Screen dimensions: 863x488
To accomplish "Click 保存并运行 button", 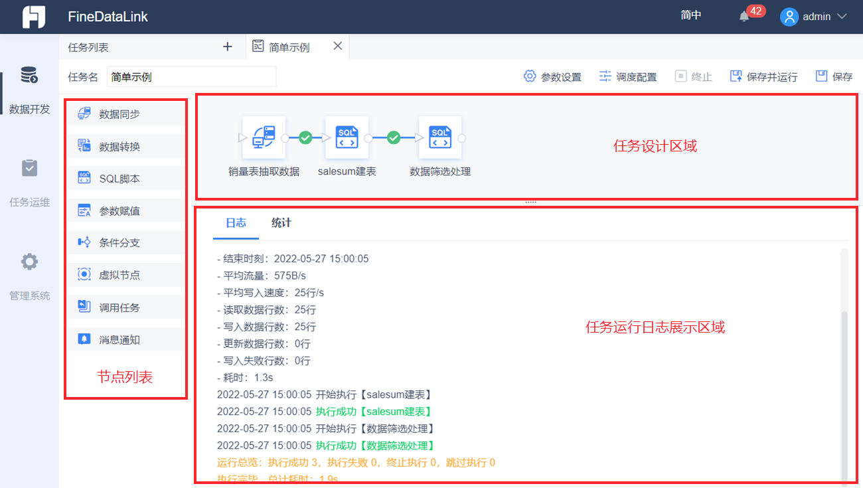I will pos(764,77).
